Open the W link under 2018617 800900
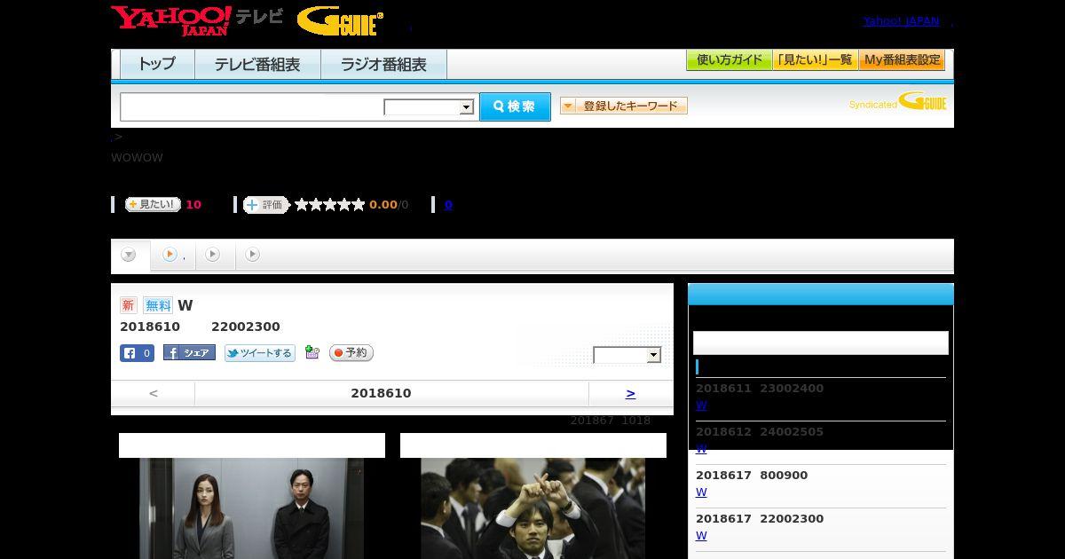Image resolution: width=1065 pixels, height=559 pixels. point(701,492)
